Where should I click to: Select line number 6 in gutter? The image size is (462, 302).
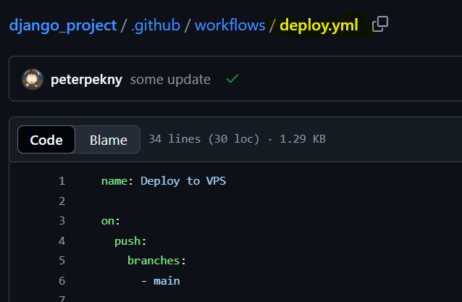[62, 280]
